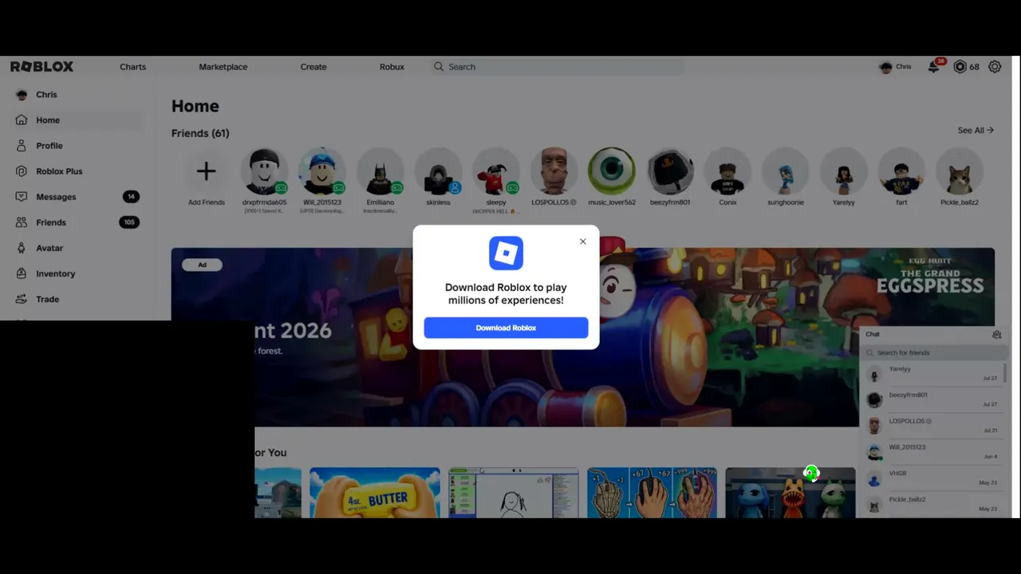1021x574 pixels.
Task: Click the Home icon in the sidebar
Action: (x=22, y=120)
